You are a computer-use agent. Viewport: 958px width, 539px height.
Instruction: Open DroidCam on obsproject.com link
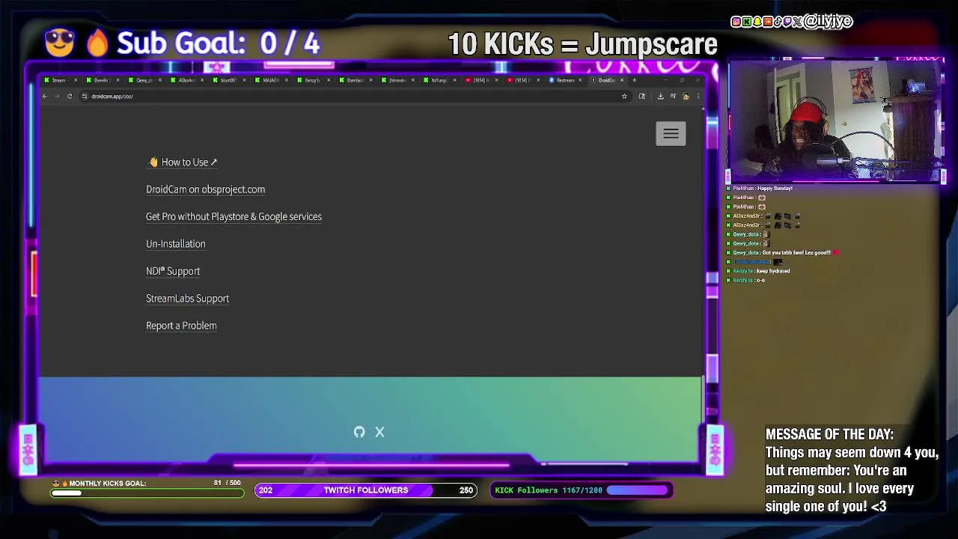205,189
